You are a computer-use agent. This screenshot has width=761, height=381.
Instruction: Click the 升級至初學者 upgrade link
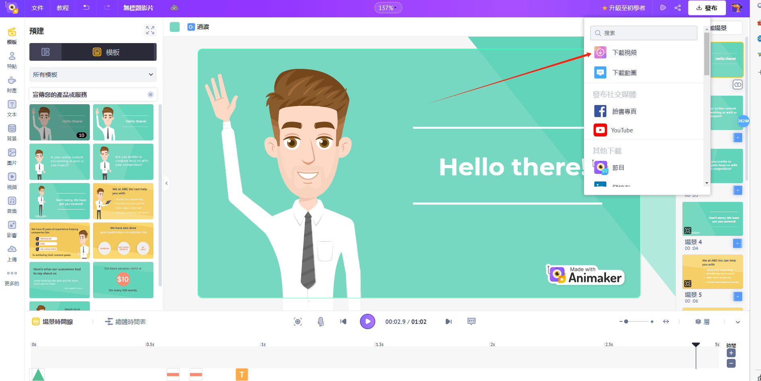pos(627,7)
